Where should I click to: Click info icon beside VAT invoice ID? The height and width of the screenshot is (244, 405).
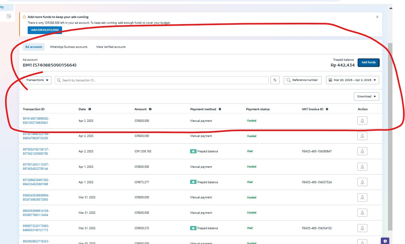pyautogui.click(x=327, y=109)
